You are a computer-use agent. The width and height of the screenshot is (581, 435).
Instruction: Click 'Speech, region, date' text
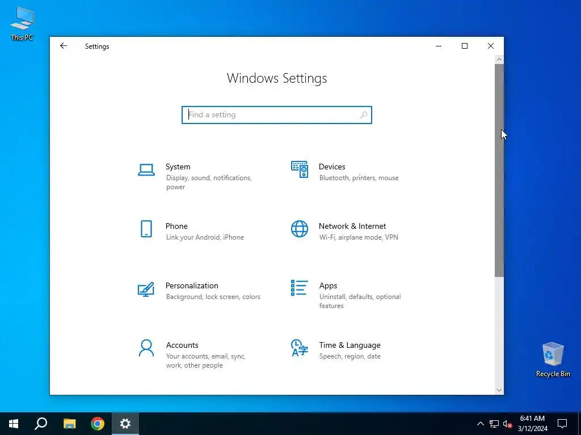tap(350, 356)
